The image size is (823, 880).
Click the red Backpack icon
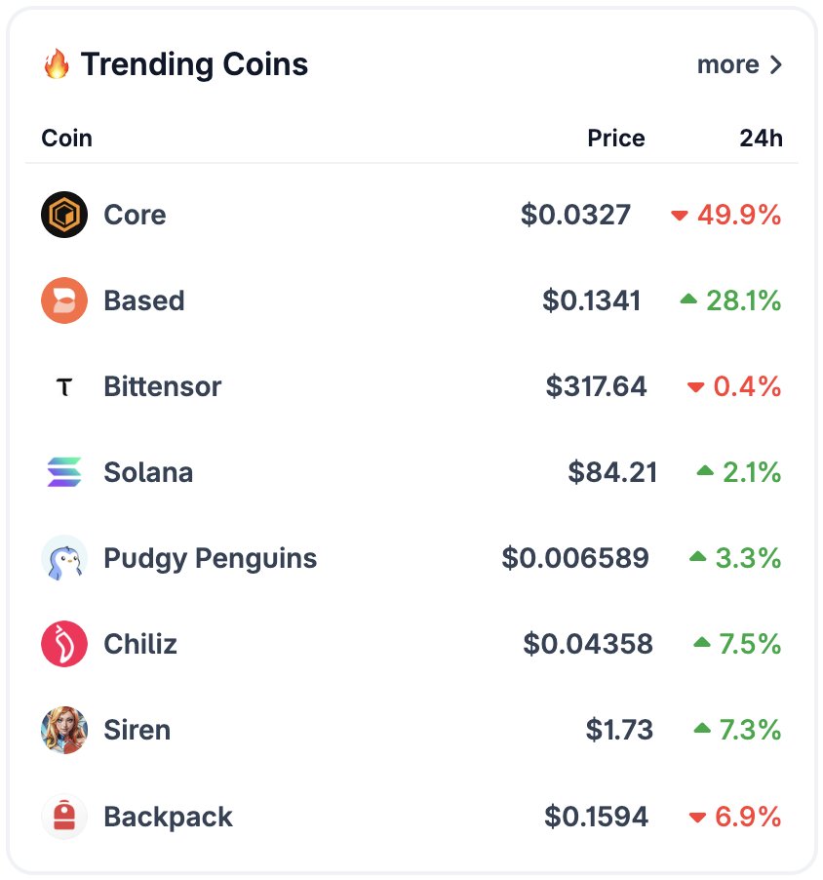click(64, 817)
